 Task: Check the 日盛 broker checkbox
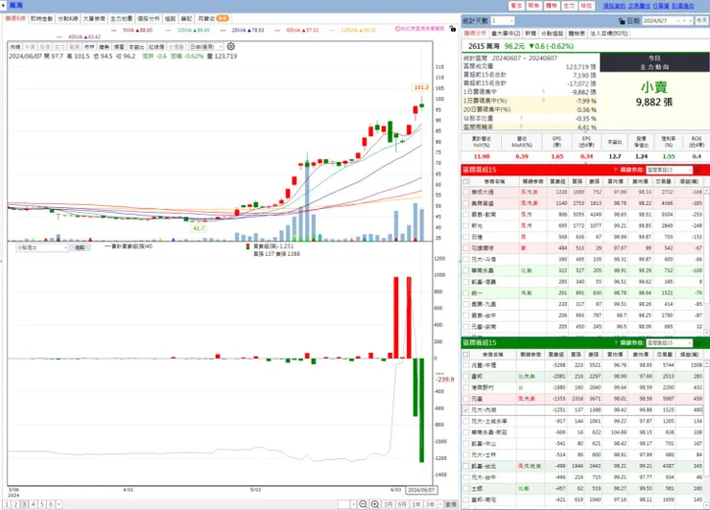point(466,237)
